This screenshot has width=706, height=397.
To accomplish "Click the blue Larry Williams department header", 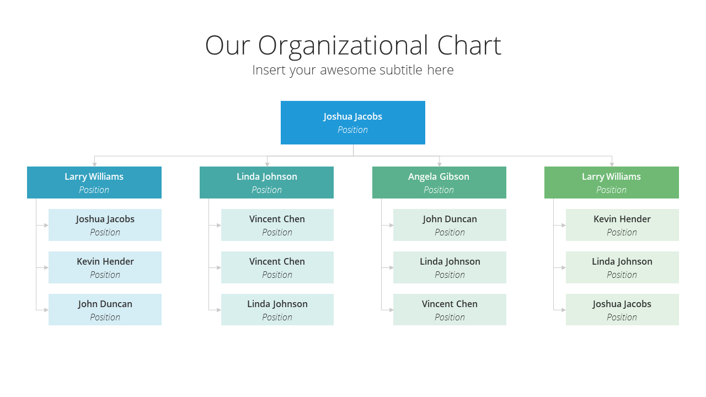I will pos(94,183).
